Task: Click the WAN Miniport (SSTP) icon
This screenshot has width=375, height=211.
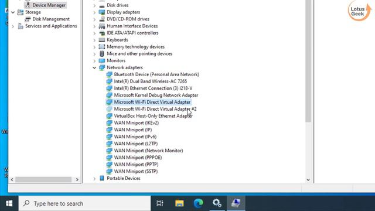Action: [110, 172]
